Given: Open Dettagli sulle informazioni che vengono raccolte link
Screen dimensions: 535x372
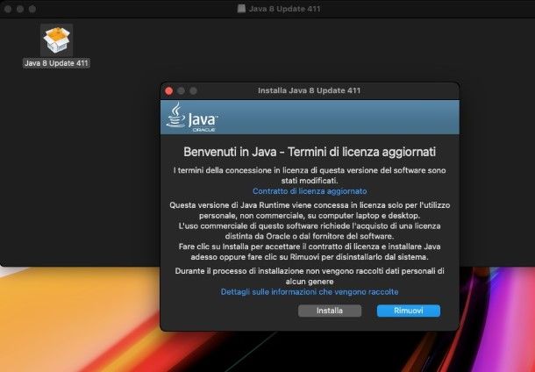Looking at the screenshot, I should (x=310, y=292).
